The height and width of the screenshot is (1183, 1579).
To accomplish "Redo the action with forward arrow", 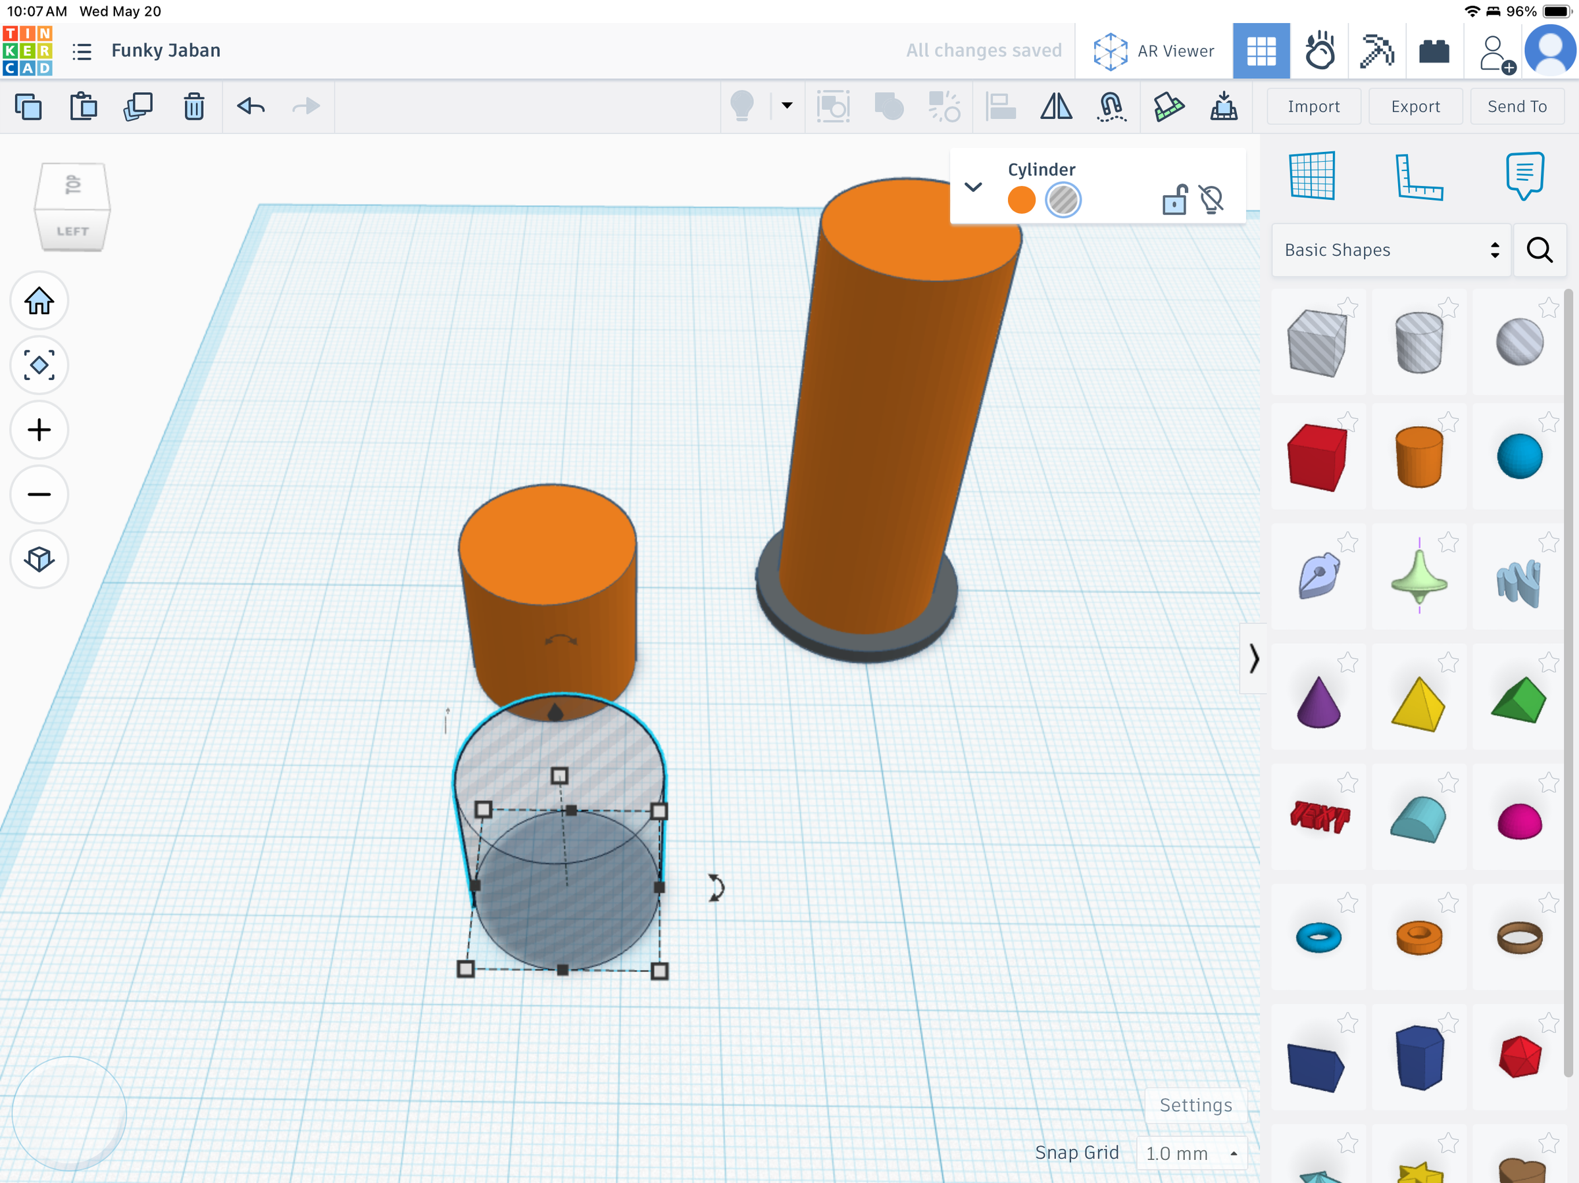I will (x=306, y=107).
